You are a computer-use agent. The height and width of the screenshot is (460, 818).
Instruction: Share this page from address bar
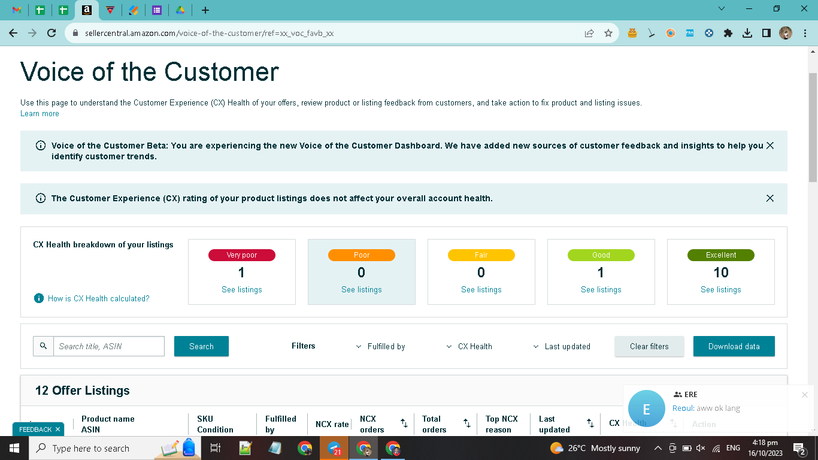589,34
